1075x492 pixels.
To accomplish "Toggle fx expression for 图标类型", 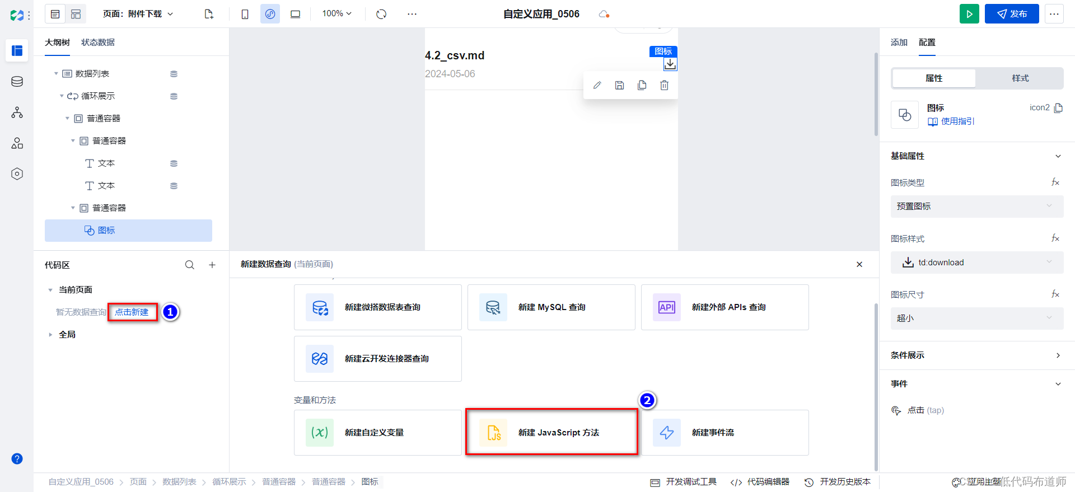I will pos(1055,182).
